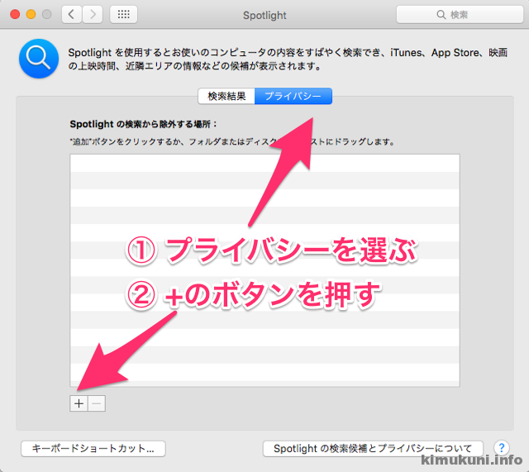Focus the 検索 search field

click(460, 15)
